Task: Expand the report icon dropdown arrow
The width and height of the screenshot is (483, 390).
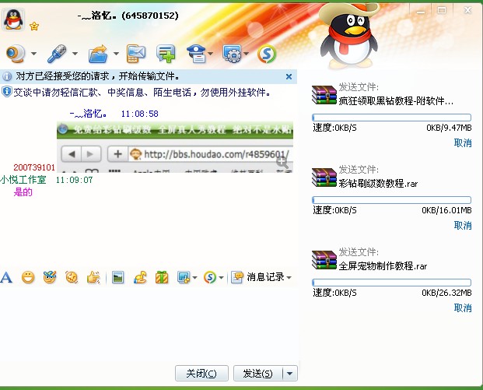Action: click(x=210, y=54)
